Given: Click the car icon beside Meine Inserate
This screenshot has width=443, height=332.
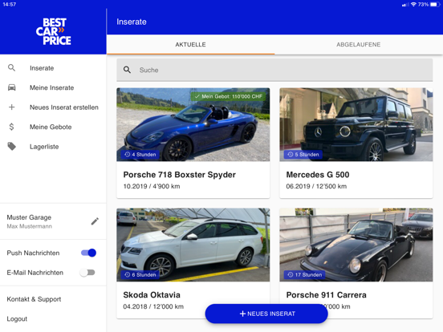Looking at the screenshot, I should click(11, 87).
